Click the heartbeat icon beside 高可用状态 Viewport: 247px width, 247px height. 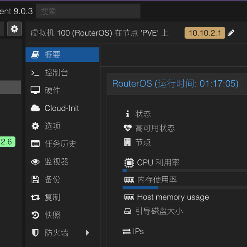[x=128, y=128]
